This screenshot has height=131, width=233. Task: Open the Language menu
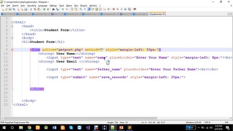[x=43, y=6]
